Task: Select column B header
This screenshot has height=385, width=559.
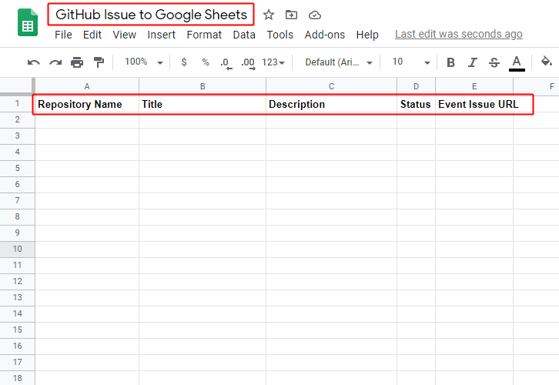Action: [x=203, y=86]
